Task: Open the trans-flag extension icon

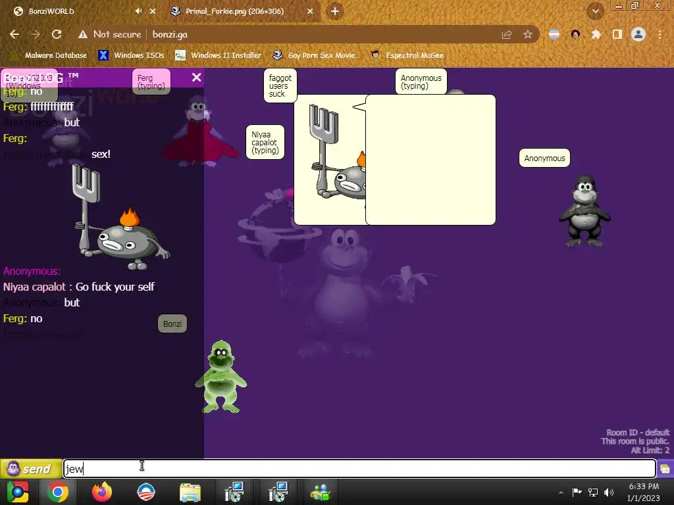Action: [x=554, y=34]
